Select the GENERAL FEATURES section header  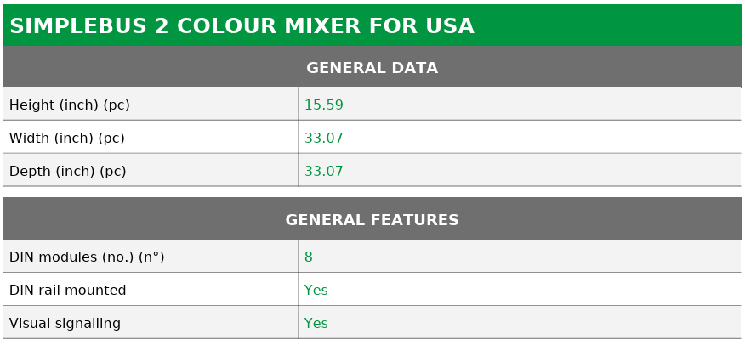coord(372,220)
